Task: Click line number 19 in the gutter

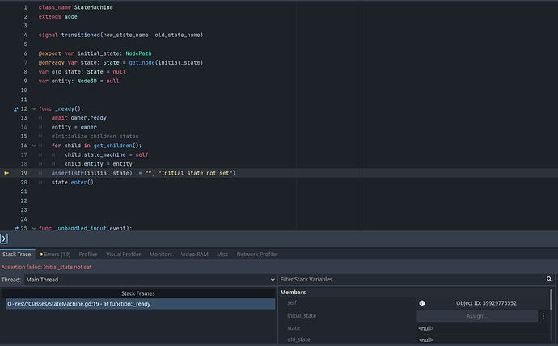Action: [x=23, y=173]
